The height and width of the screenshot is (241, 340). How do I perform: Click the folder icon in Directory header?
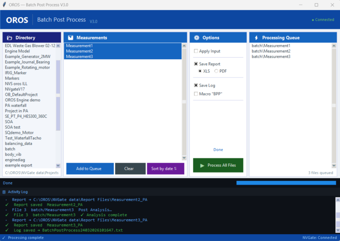(x=10, y=38)
